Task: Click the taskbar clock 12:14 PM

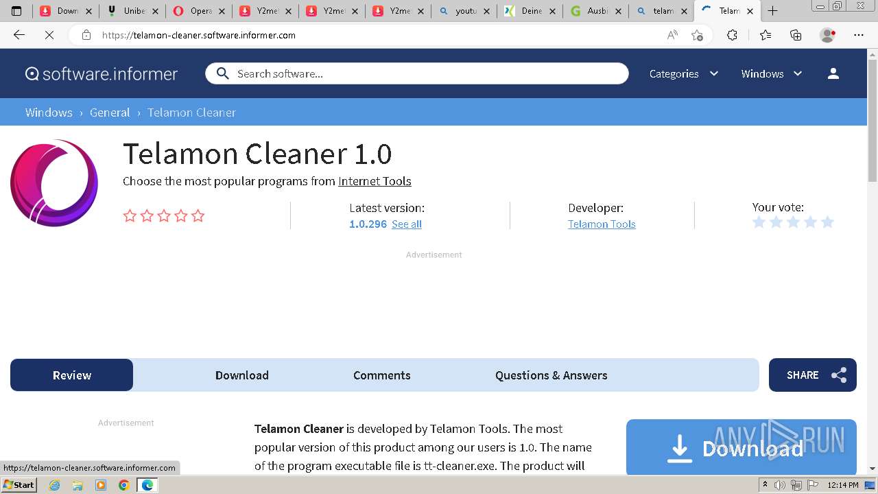Action: [x=843, y=485]
